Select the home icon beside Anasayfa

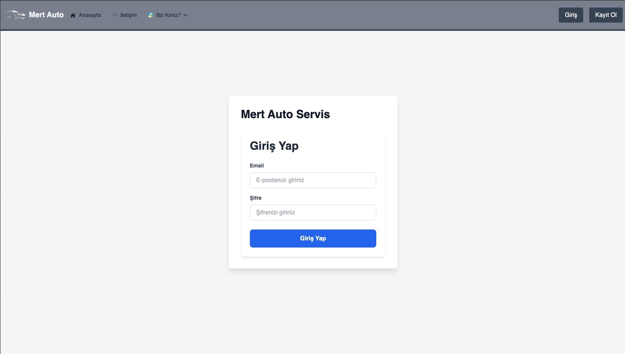pyautogui.click(x=73, y=15)
